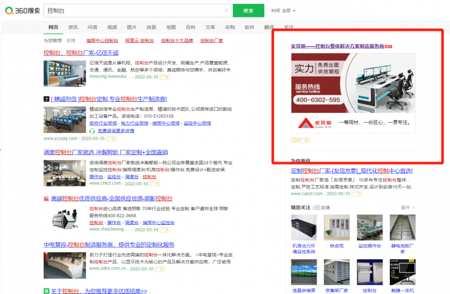Screen dimensions: 450x294
Task: Click the 安贝斯 banner with hotline 400-0302-595
Action: (353, 83)
